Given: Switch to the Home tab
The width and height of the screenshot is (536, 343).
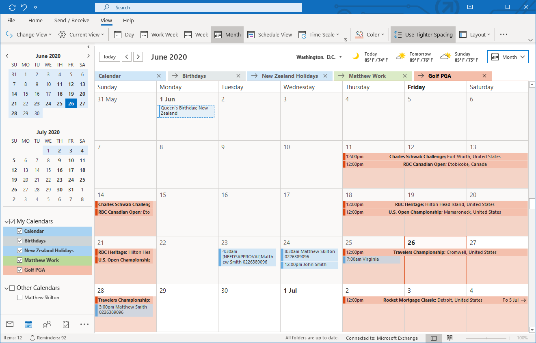Looking at the screenshot, I should [x=35, y=20].
